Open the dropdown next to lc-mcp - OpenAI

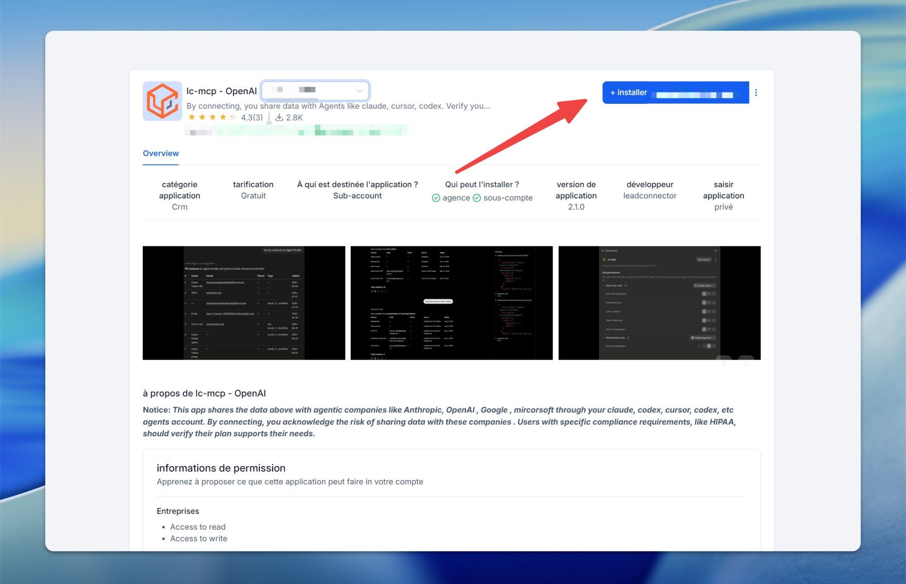(x=315, y=91)
